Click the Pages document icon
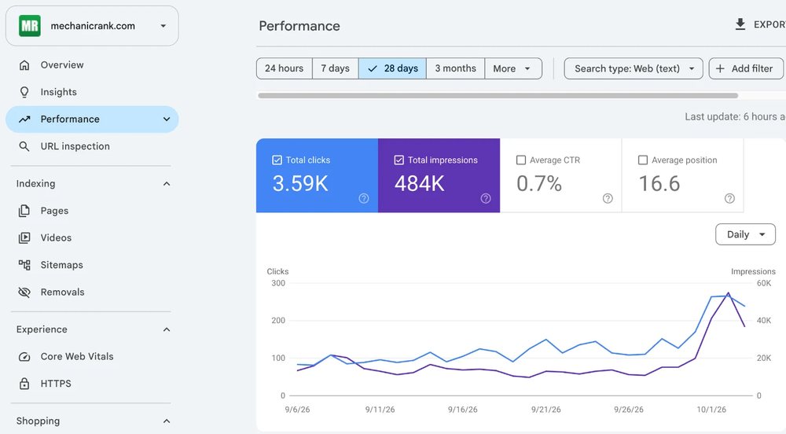The height and width of the screenshot is (434, 786). point(24,211)
